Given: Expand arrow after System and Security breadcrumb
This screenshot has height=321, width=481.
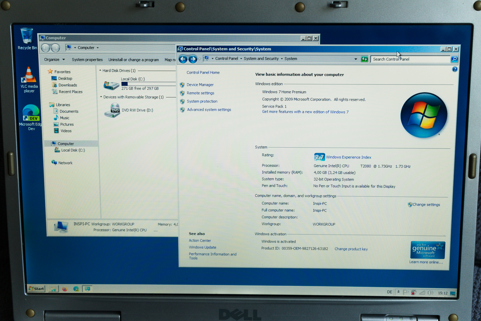Looking at the screenshot, I should point(282,59).
